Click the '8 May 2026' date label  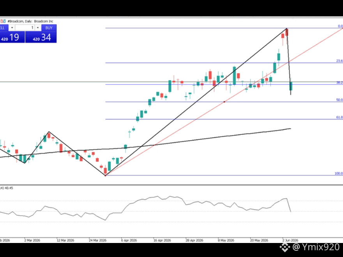click(x=226, y=240)
